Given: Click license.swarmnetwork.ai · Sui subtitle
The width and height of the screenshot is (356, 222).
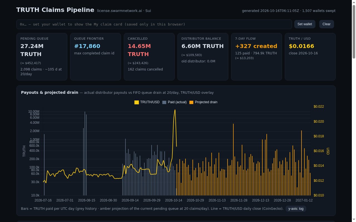Looking at the screenshot, I should point(124,11).
